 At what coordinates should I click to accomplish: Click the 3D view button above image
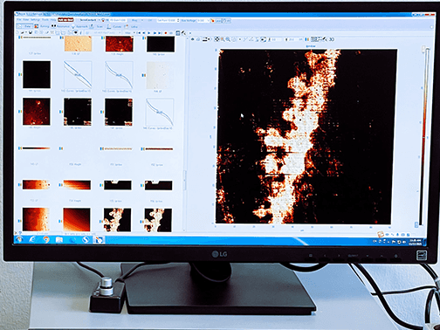[331, 39]
